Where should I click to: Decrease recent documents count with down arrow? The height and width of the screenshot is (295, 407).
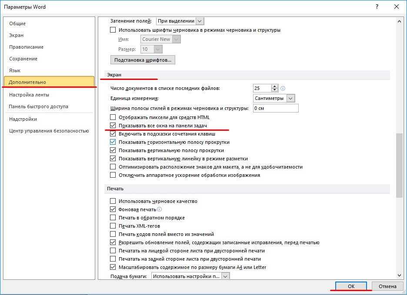pyautogui.click(x=274, y=90)
